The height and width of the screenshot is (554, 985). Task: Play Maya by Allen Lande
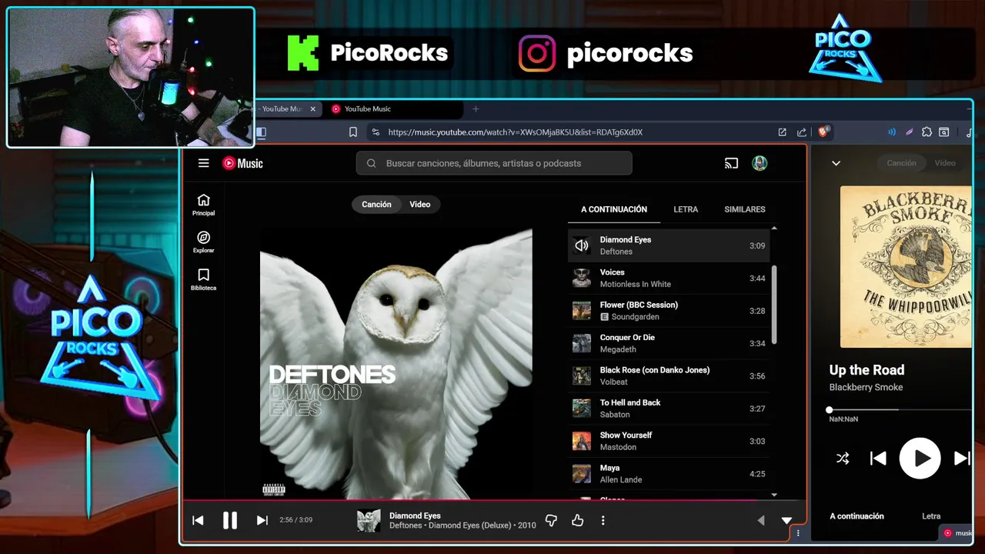point(668,473)
